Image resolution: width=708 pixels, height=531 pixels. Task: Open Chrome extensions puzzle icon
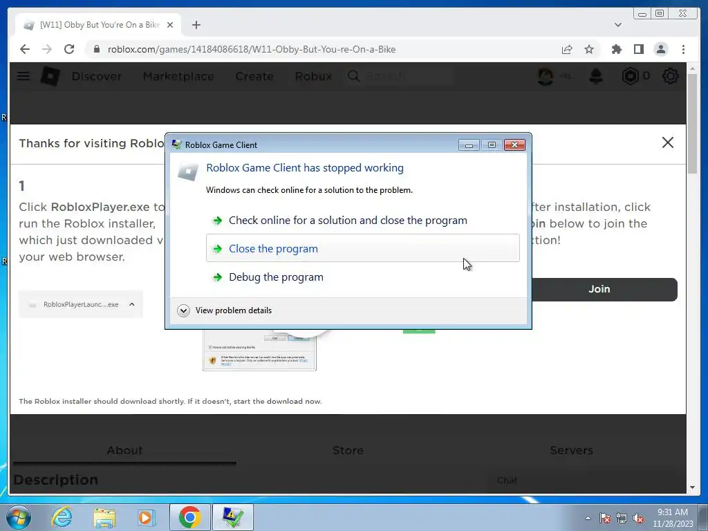point(616,49)
